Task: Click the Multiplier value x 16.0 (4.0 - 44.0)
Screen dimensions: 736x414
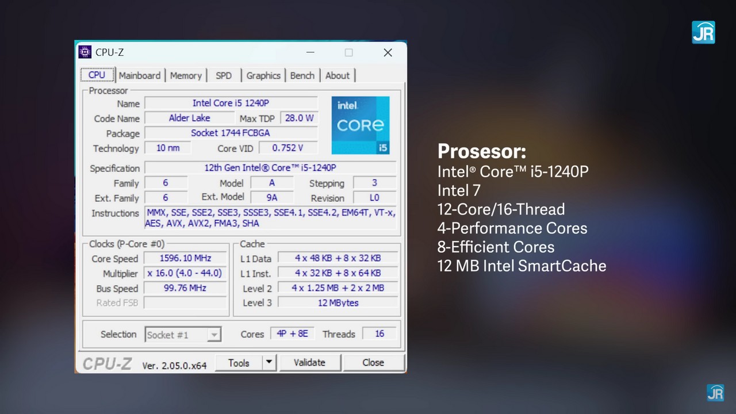Action: click(x=185, y=273)
